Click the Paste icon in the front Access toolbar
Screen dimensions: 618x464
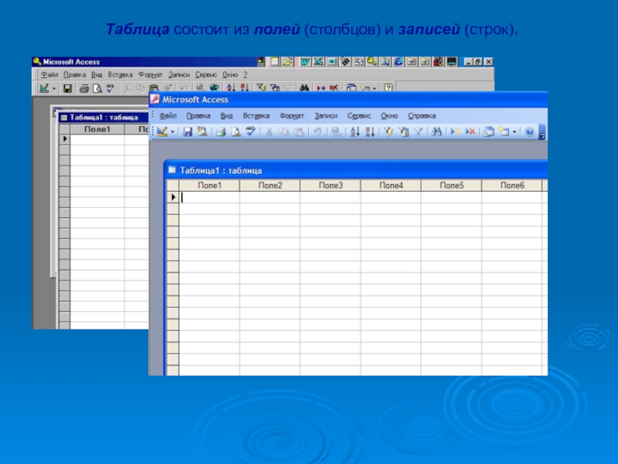point(299,131)
